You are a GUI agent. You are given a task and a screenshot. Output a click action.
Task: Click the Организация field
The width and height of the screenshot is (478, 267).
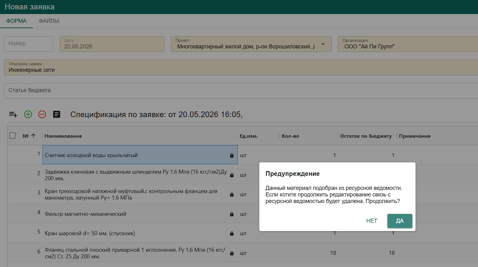[x=408, y=44]
